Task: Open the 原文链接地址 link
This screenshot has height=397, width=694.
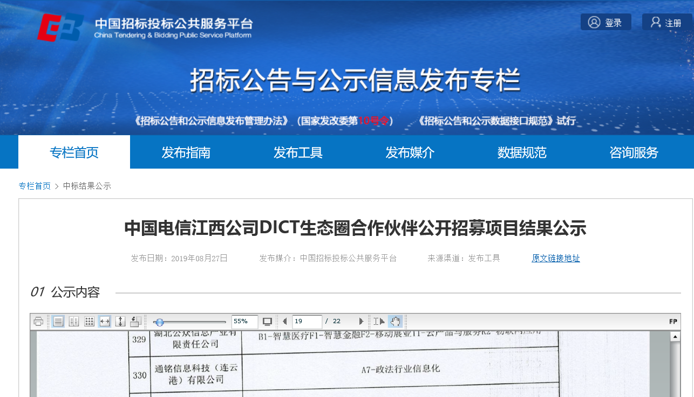Action: 555,259
